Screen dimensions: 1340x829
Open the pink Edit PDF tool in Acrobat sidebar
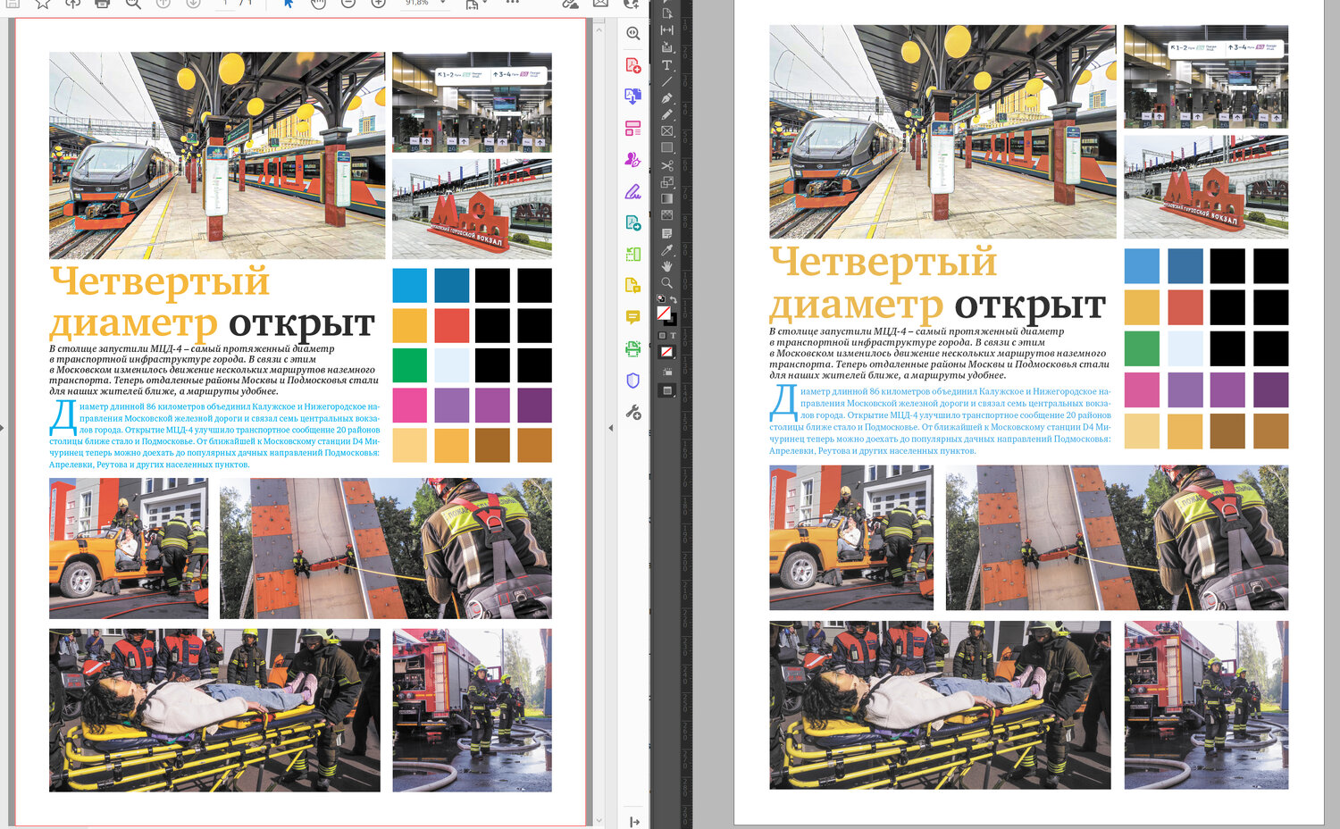click(x=632, y=129)
